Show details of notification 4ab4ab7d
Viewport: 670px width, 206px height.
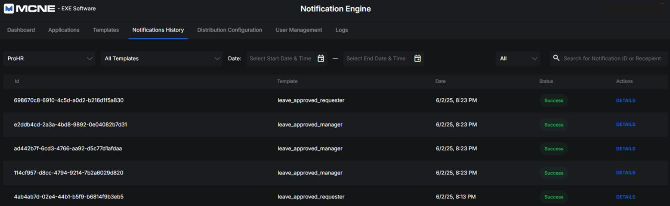[625, 197]
